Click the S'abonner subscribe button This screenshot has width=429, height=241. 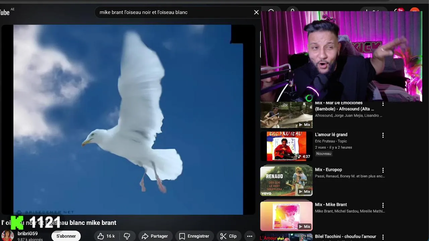coord(66,236)
